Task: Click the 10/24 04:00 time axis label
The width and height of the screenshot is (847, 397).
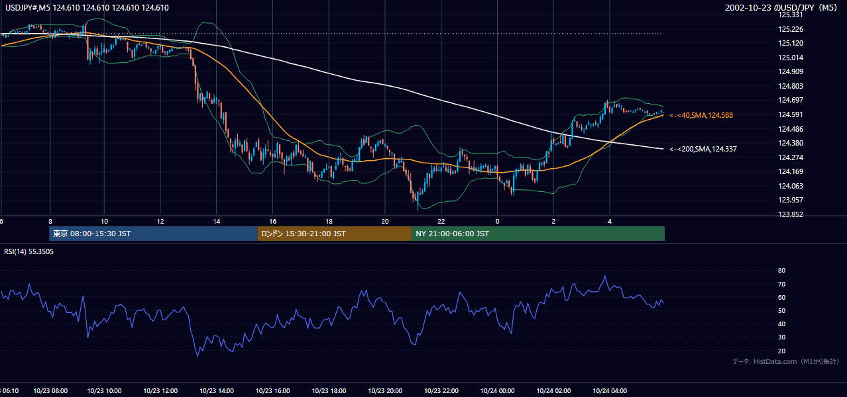Action: point(609,391)
